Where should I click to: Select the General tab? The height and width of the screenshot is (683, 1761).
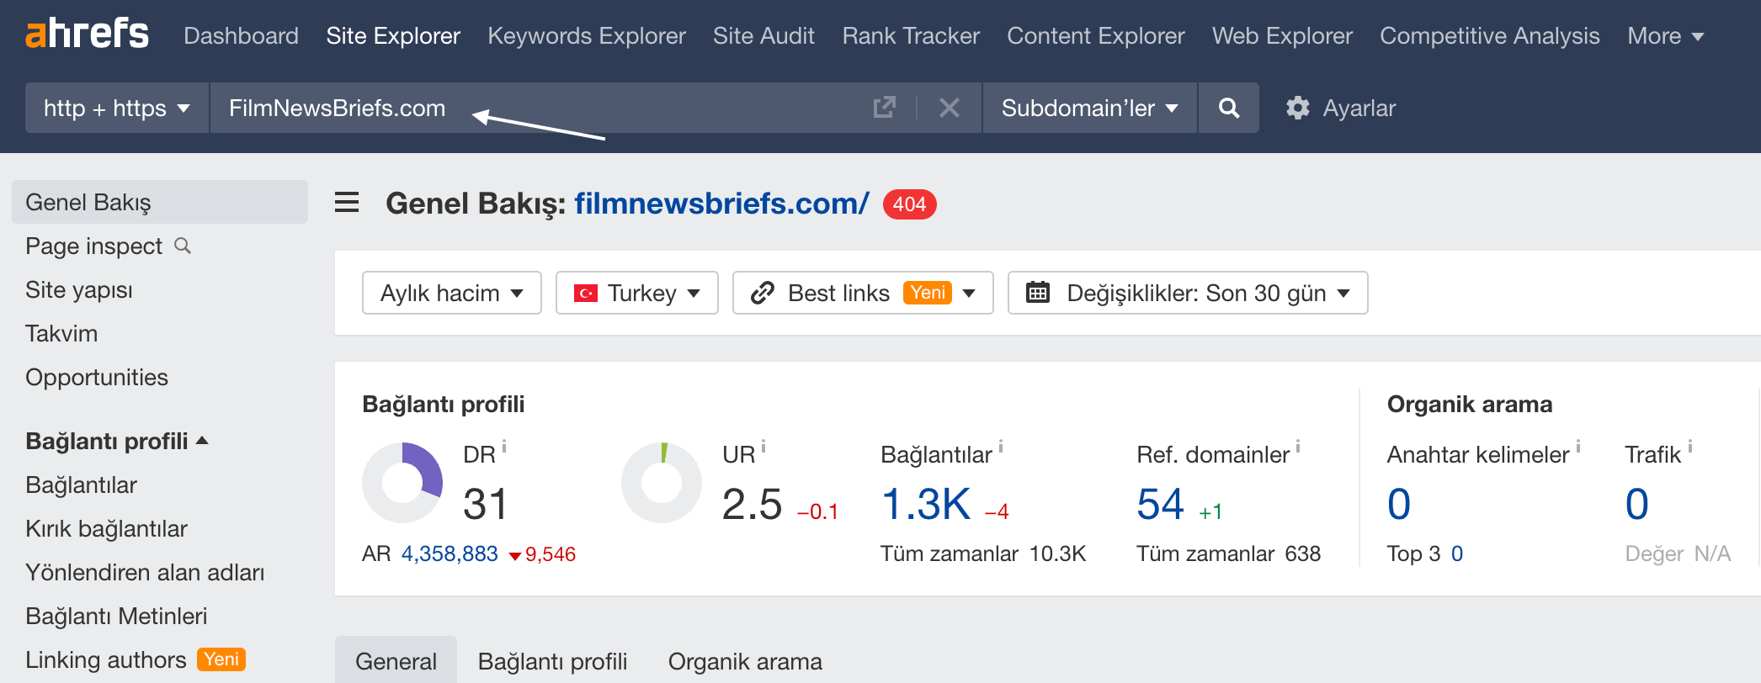tap(396, 661)
